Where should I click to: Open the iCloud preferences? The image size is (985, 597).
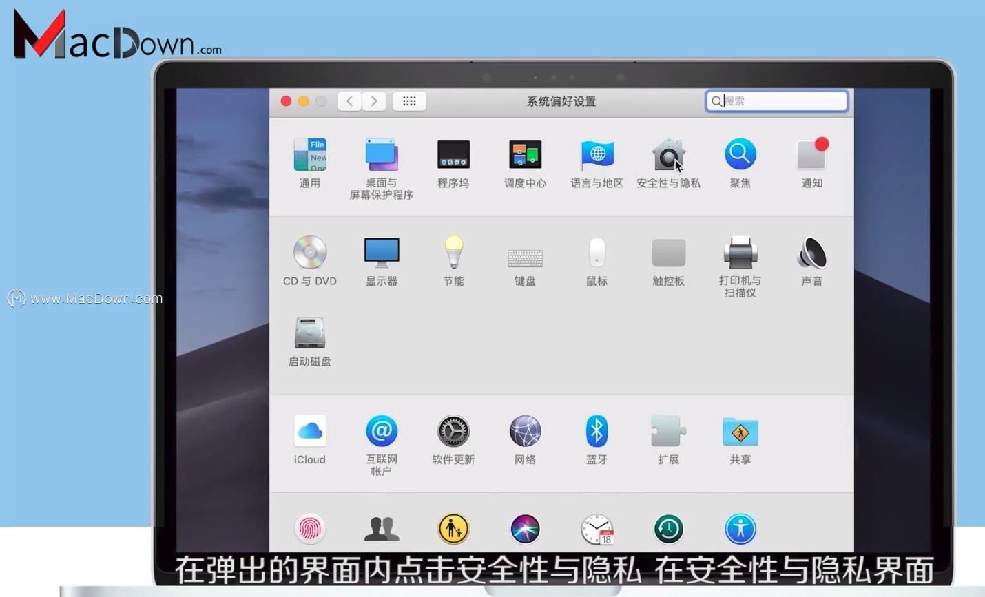point(310,431)
